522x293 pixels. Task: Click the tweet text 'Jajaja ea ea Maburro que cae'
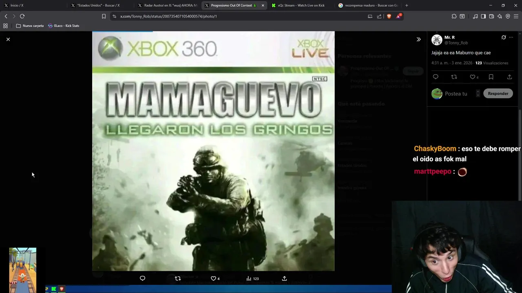461,52
